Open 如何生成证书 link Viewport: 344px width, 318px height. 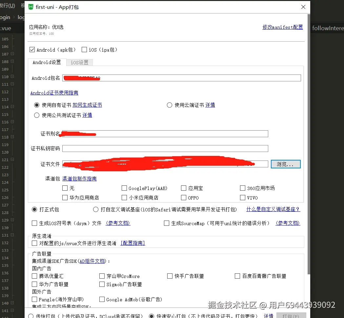pos(87,105)
